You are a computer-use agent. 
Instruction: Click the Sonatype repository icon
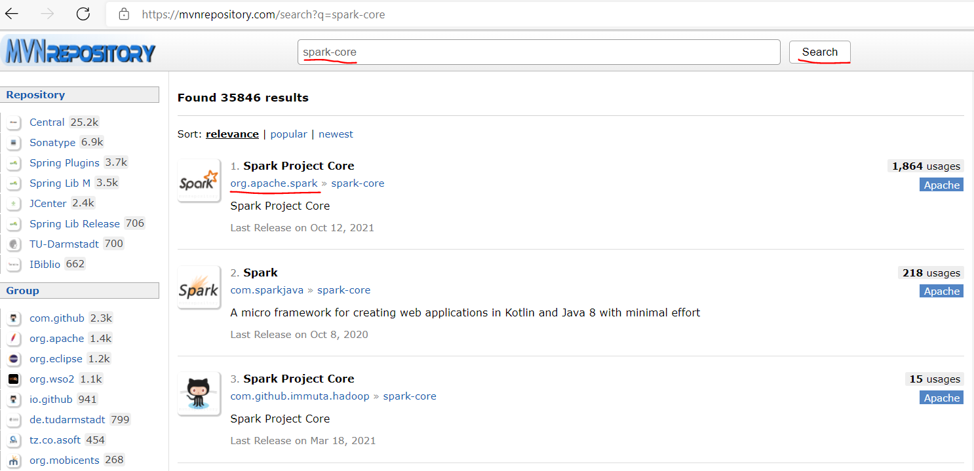coord(14,143)
